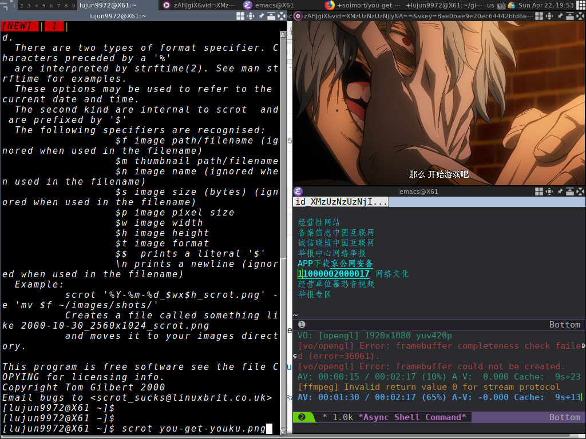Click window number ② beside Async Shell Command
The height and width of the screenshot is (439, 586).
pyautogui.click(x=302, y=417)
